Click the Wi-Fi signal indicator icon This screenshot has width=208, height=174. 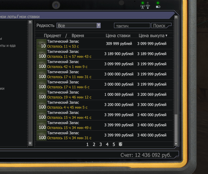(x=148, y=7)
